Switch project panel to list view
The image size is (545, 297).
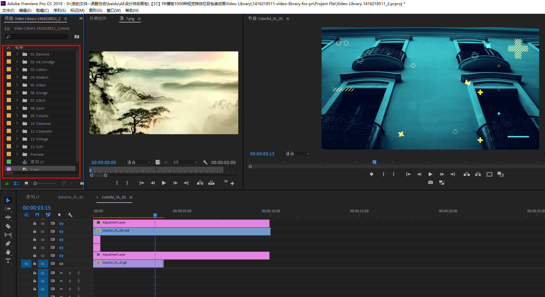(x=17, y=183)
